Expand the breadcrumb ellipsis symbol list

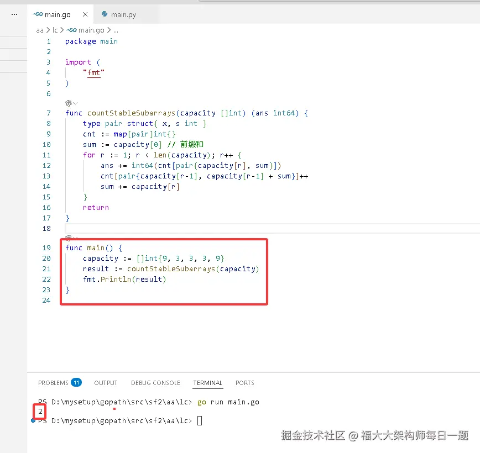click(116, 30)
